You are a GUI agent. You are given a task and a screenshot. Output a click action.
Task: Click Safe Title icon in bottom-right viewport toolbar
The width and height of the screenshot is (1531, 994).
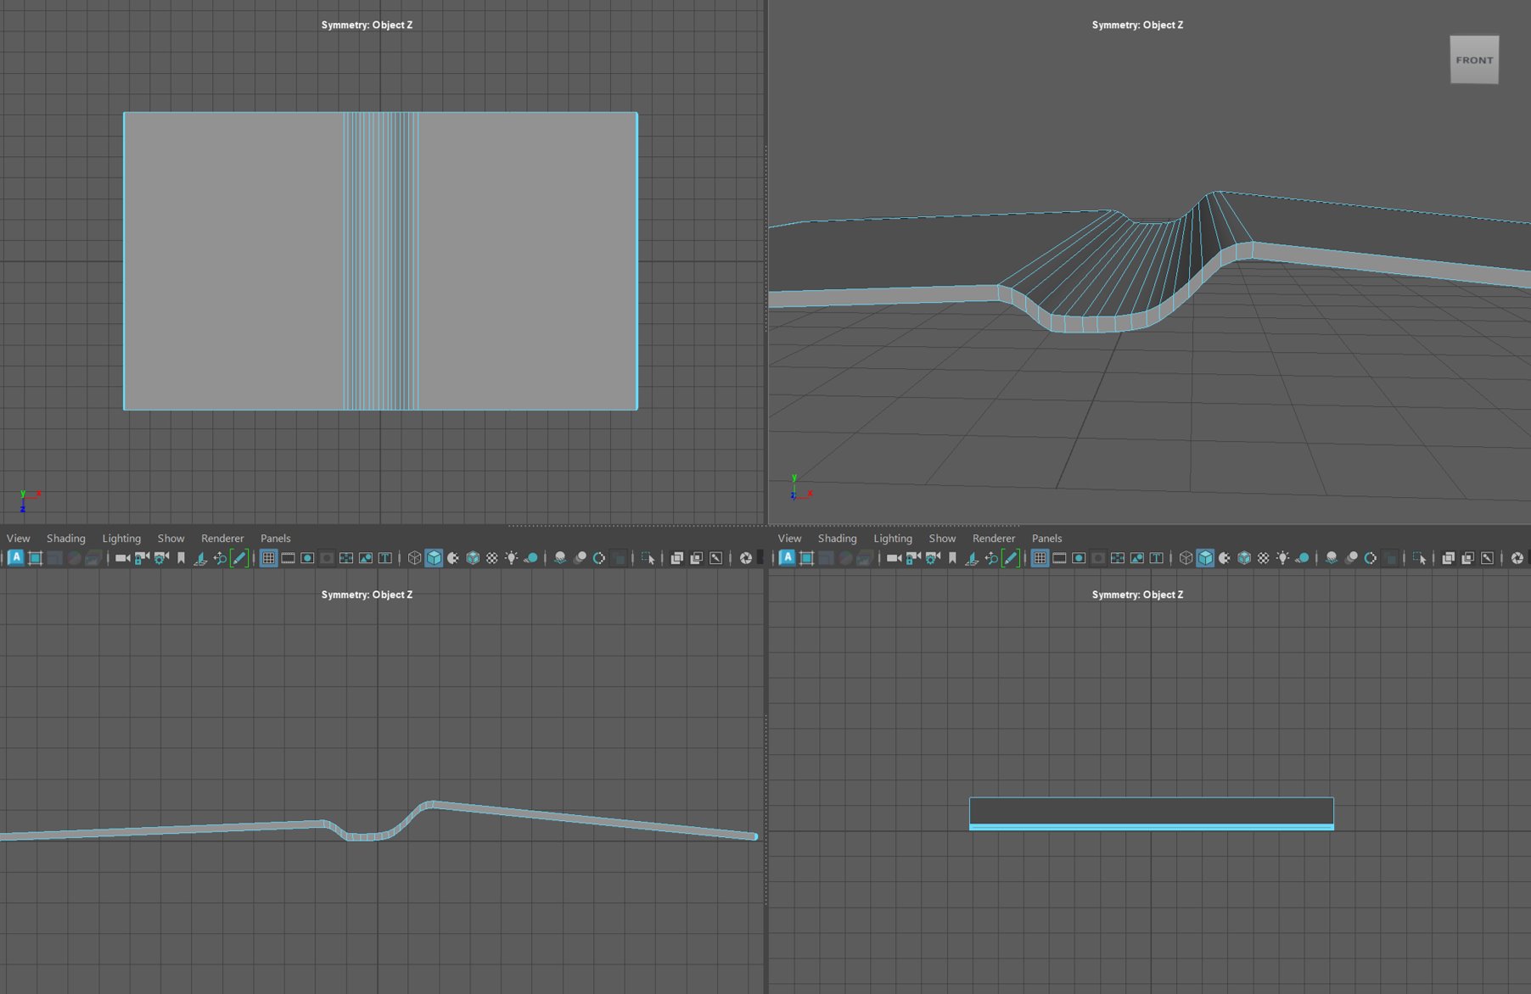click(x=1156, y=558)
